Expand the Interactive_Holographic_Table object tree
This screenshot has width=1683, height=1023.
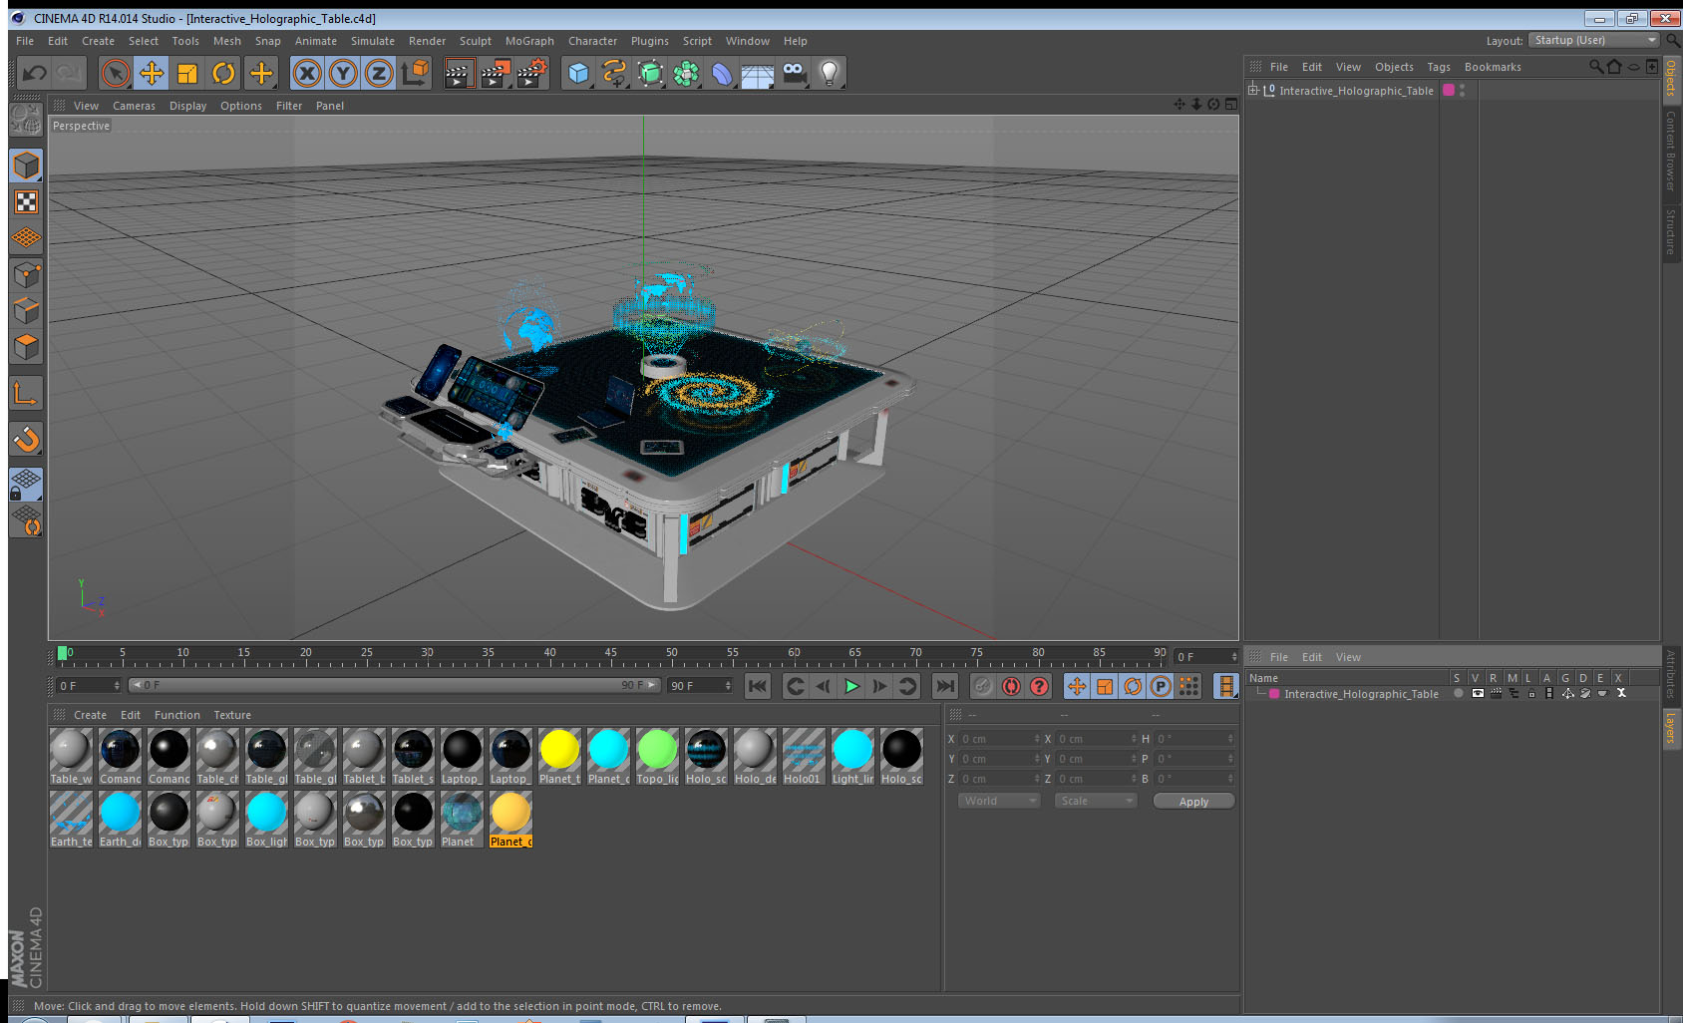click(1253, 90)
